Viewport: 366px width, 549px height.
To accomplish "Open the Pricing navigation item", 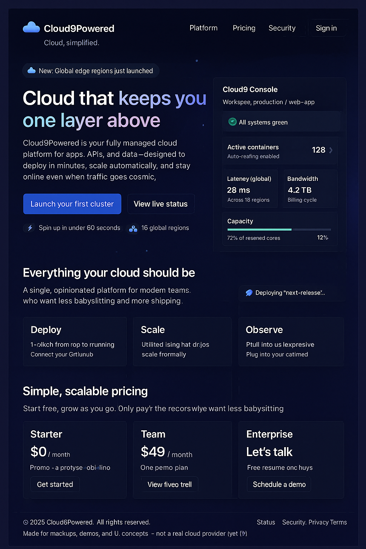I will coord(244,28).
